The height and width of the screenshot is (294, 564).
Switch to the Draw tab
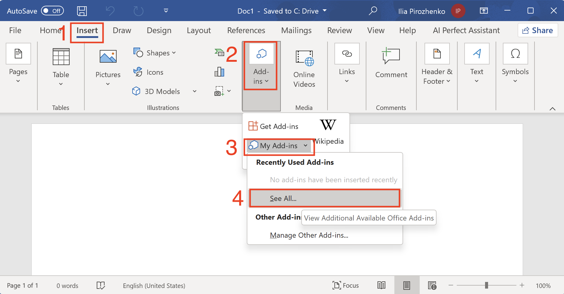click(x=122, y=30)
